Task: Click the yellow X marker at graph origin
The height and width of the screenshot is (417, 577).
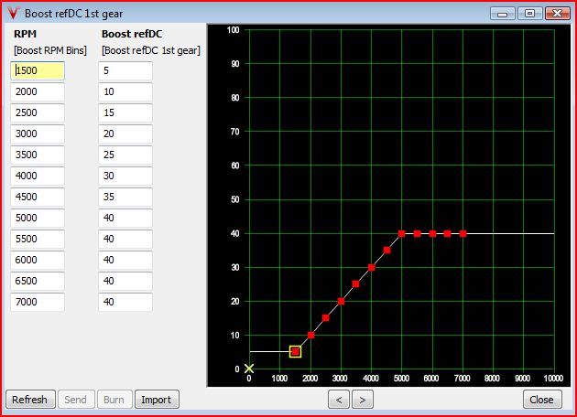Action: 249,369
